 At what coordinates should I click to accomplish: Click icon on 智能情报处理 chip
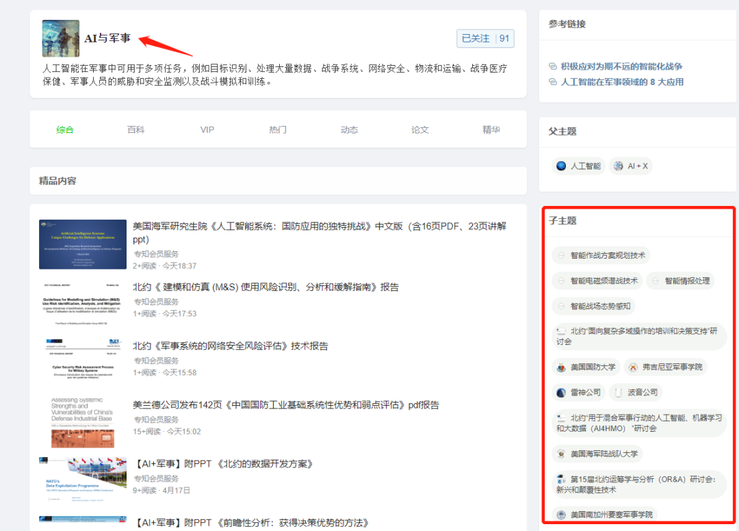tap(656, 281)
